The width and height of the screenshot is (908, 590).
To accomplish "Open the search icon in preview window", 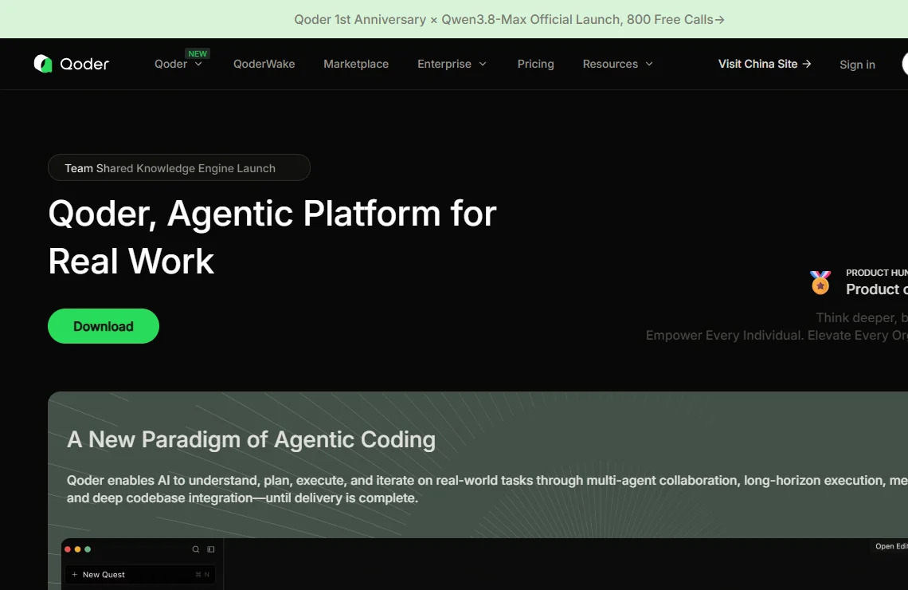I will 196,549.
